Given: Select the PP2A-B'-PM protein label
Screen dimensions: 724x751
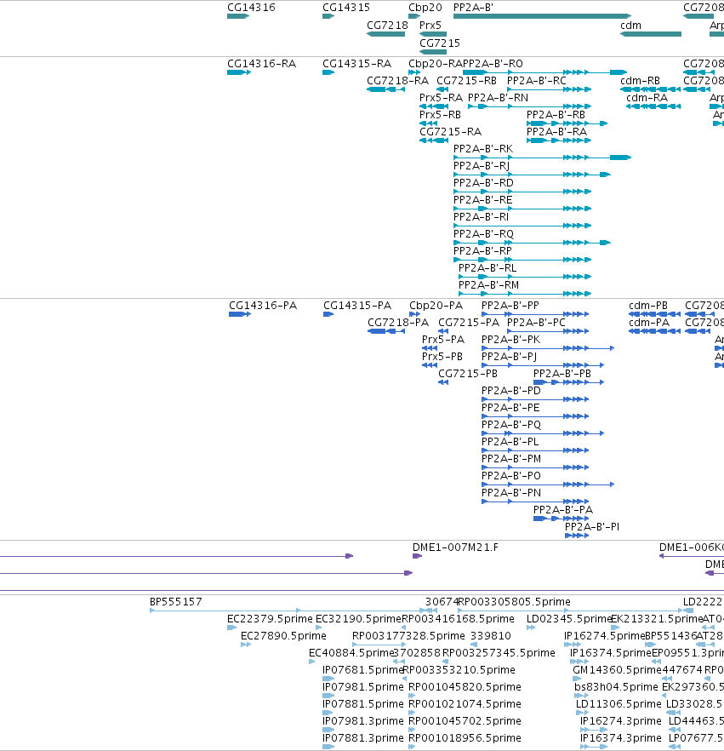Looking at the screenshot, I should pyautogui.click(x=511, y=459).
